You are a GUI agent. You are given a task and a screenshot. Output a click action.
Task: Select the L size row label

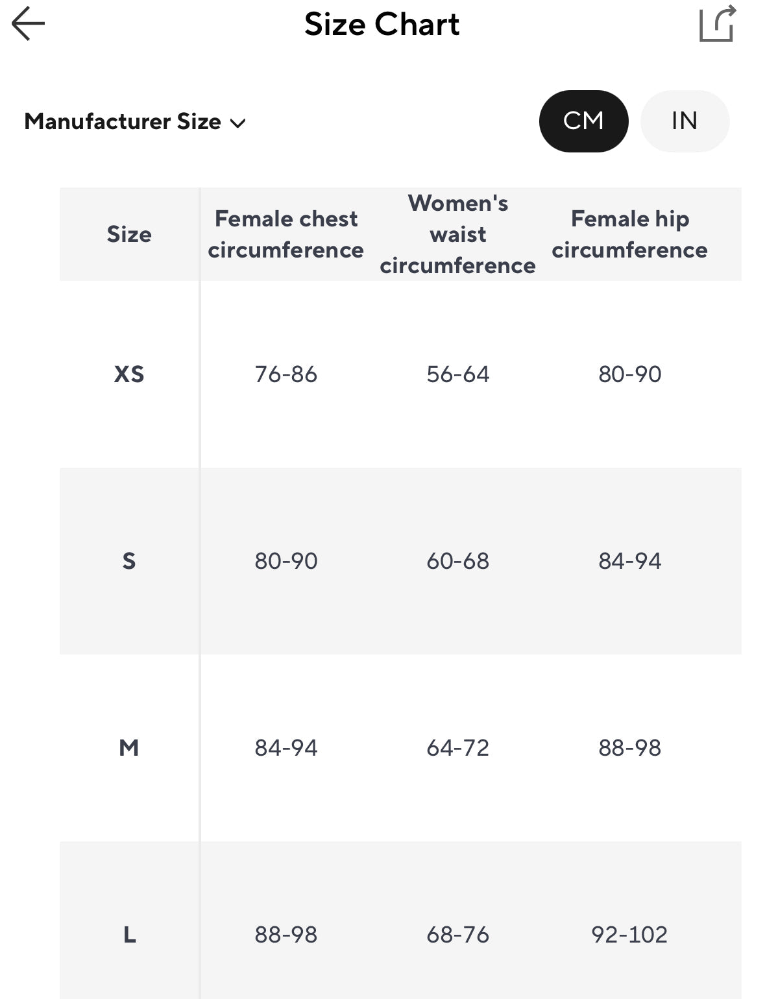click(x=129, y=935)
